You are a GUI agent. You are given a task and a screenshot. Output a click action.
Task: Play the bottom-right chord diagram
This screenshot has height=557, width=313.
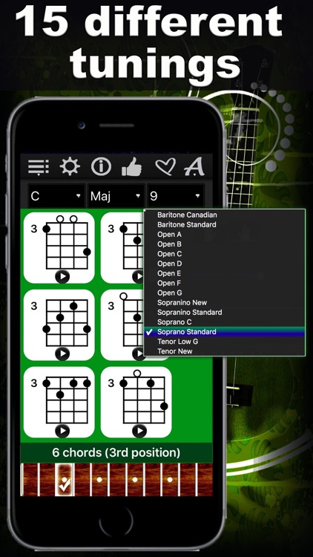pyautogui.click(x=139, y=431)
